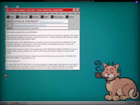Click the sentence "this is your RECKONING"
This screenshot has width=140, height=105.
click(x=30, y=32)
